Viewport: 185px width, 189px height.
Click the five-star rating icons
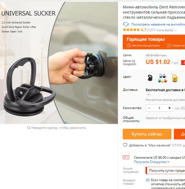point(131,30)
